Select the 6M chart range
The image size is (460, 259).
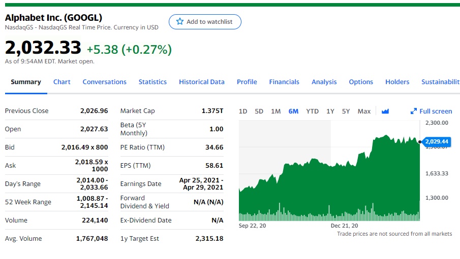pyautogui.click(x=293, y=111)
